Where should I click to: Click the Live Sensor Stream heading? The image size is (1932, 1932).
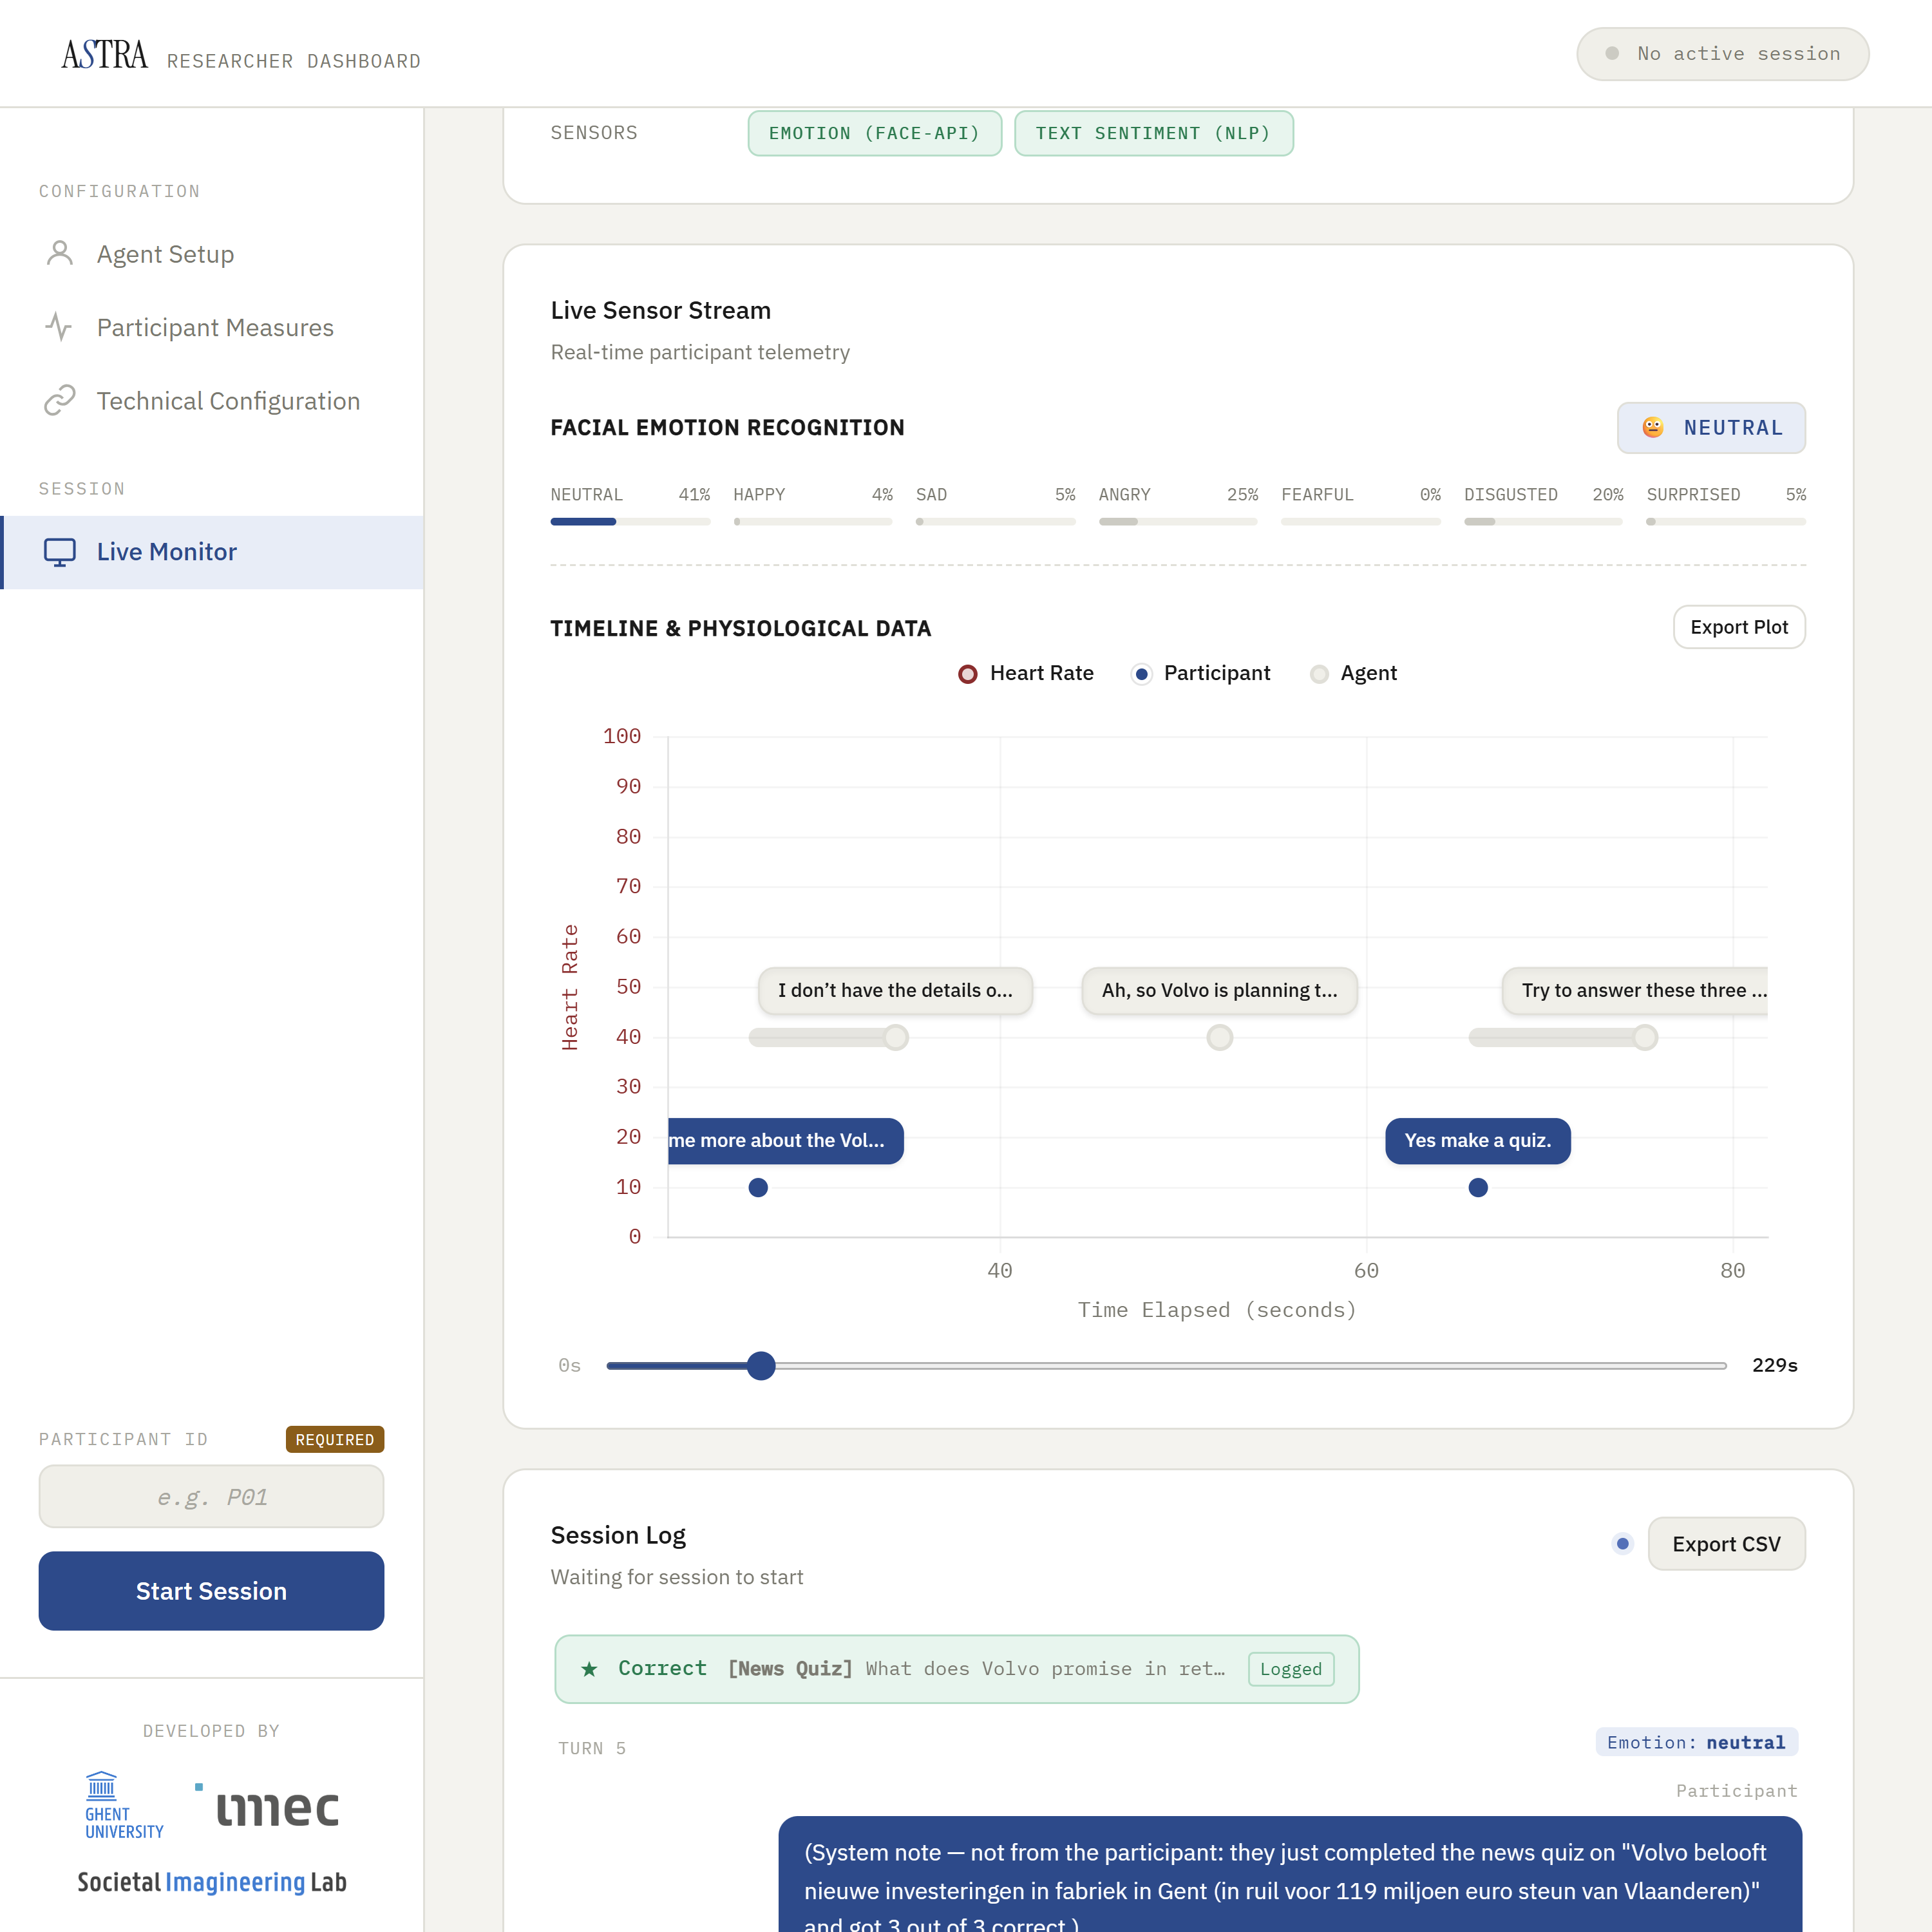tap(660, 310)
